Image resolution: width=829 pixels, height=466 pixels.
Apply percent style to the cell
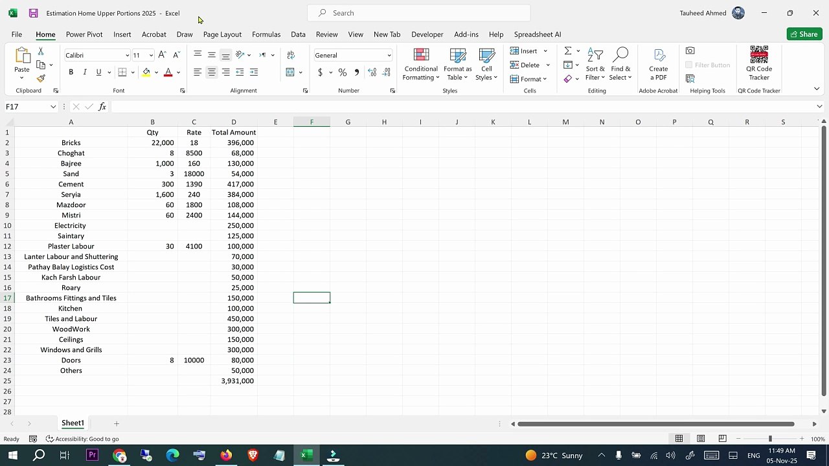coord(343,72)
